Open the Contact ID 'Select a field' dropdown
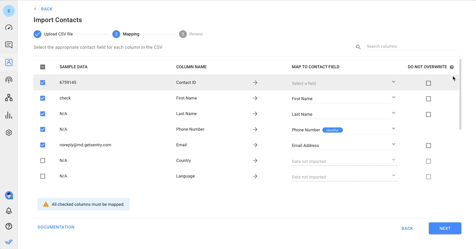The height and width of the screenshot is (249, 476). click(x=344, y=83)
